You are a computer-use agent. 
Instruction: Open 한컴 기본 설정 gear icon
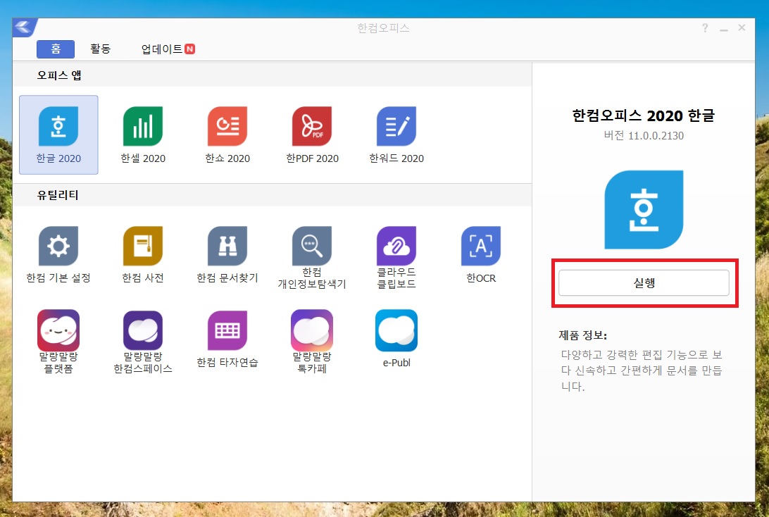click(x=58, y=246)
